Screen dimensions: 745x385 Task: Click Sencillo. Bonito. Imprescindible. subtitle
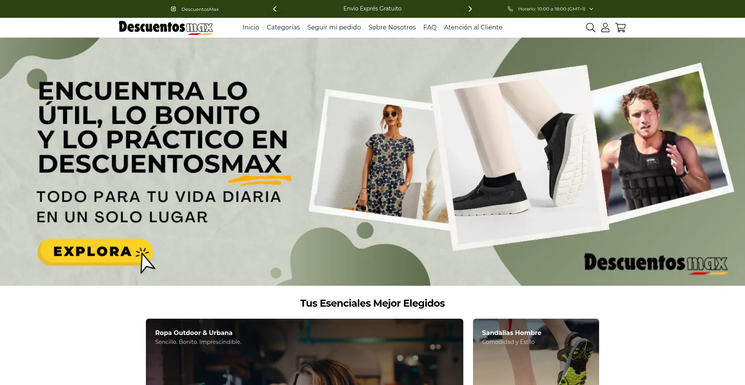coord(198,342)
